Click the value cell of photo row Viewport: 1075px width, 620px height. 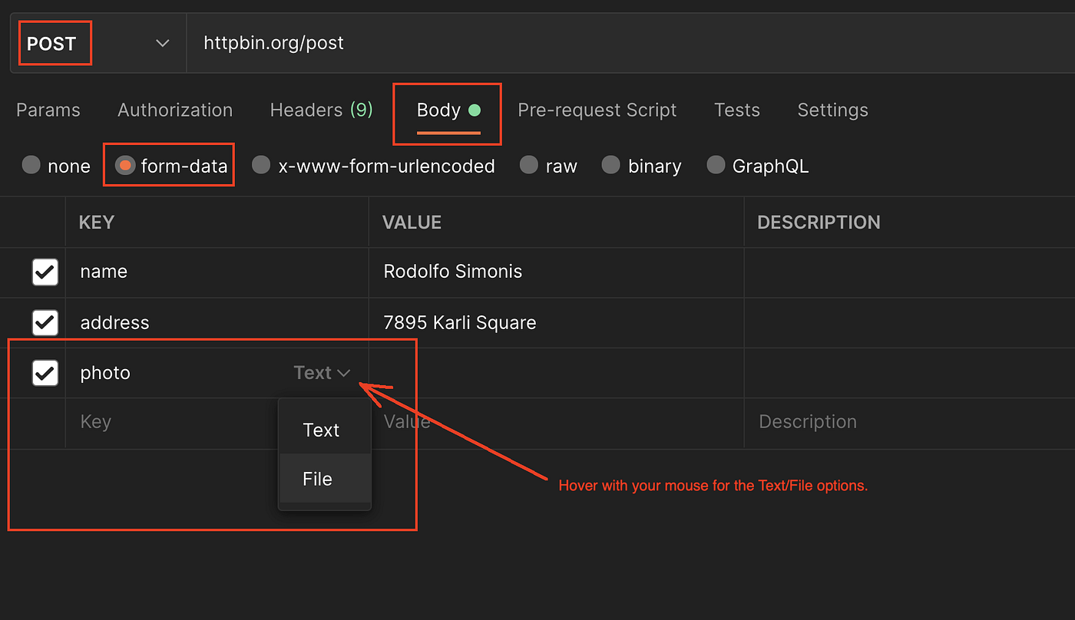click(557, 373)
